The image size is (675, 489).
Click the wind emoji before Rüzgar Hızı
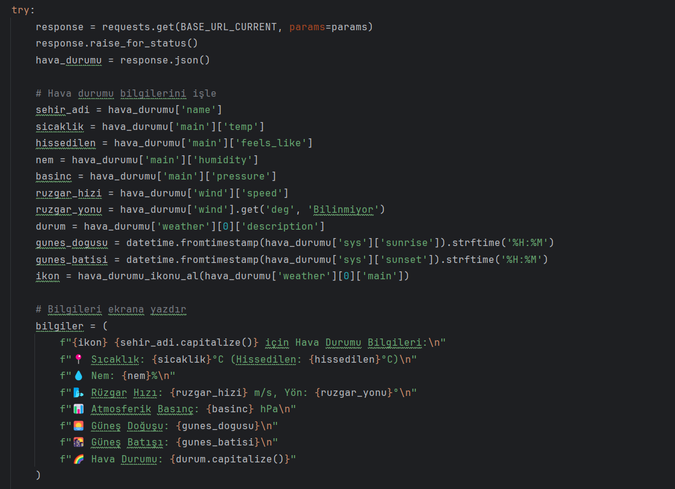tap(78, 393)
